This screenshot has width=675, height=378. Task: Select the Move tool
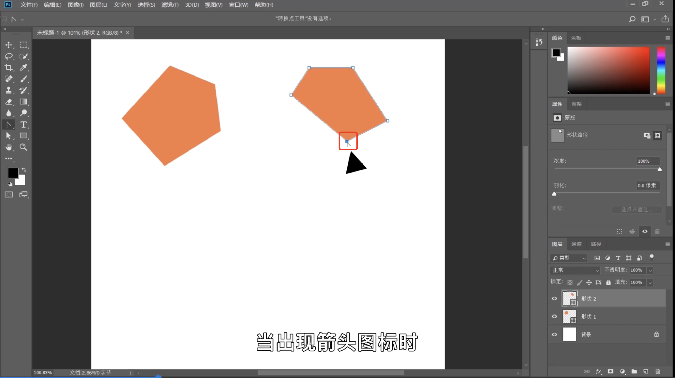tap(9, 45)
